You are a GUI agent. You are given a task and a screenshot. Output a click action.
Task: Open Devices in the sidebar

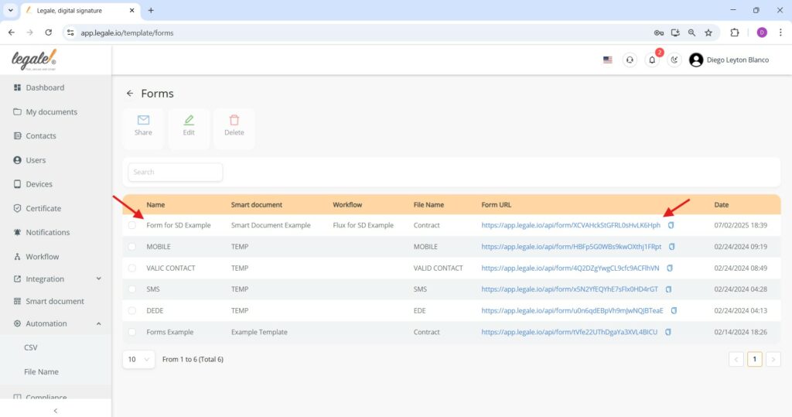tap(39, 184)
